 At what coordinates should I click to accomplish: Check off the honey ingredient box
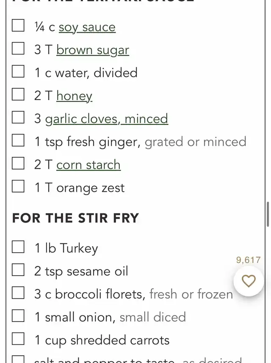[18, 94]
